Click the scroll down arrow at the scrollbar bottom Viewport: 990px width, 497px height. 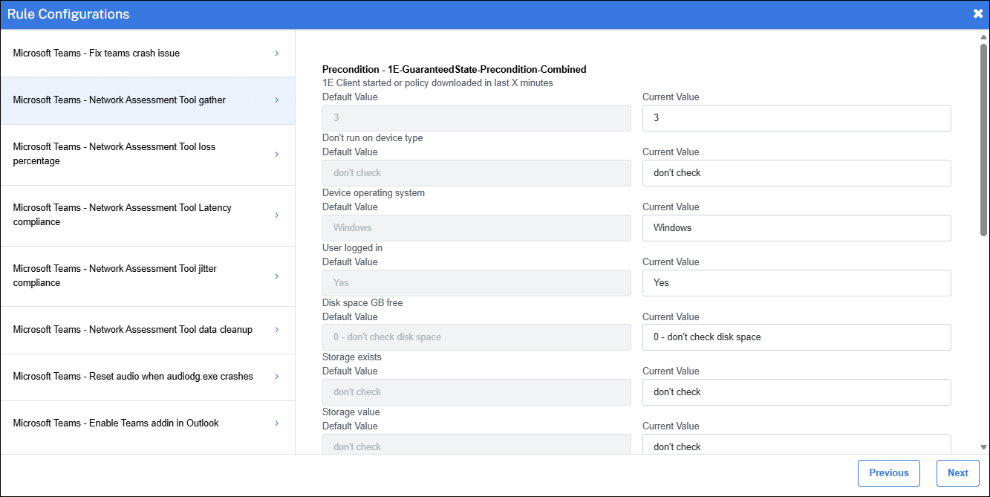tap(983, 447)
